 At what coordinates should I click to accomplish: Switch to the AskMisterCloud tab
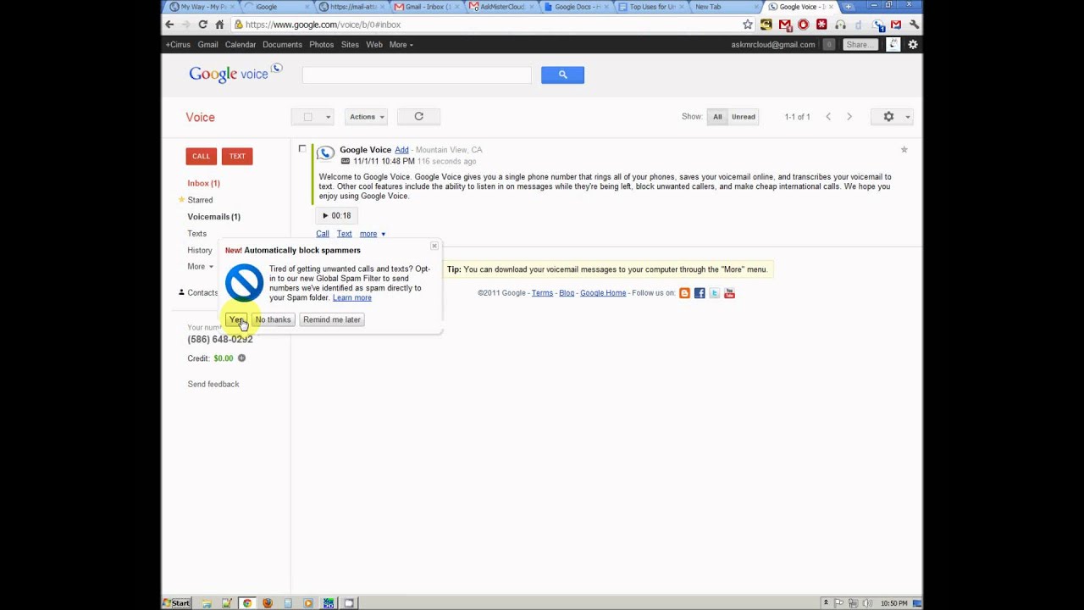click(x=502, y=7)
